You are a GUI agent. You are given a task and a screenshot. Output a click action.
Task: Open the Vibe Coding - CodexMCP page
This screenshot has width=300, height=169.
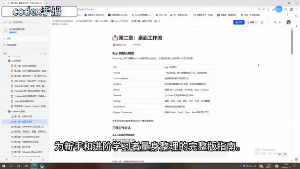(30, 81)
